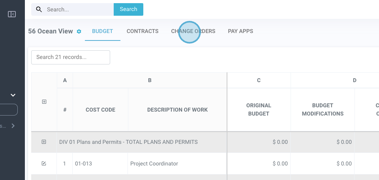Edit the Project Coordinator row via pencil icon
This screenshot has width=379, height=180.
point(44,163)
